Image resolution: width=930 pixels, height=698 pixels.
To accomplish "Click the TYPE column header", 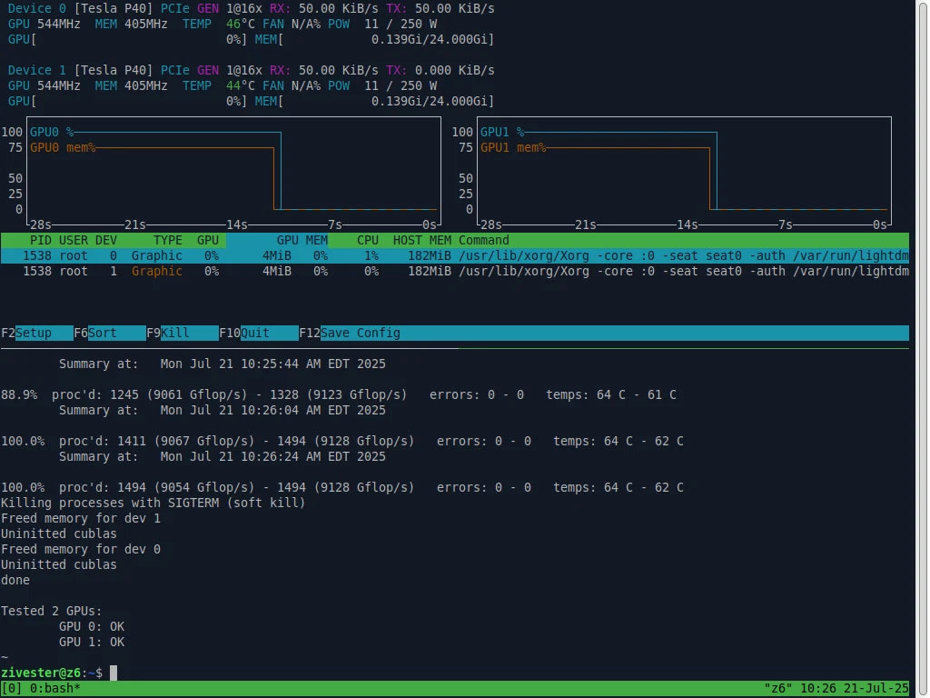I will tap(167, 240).
